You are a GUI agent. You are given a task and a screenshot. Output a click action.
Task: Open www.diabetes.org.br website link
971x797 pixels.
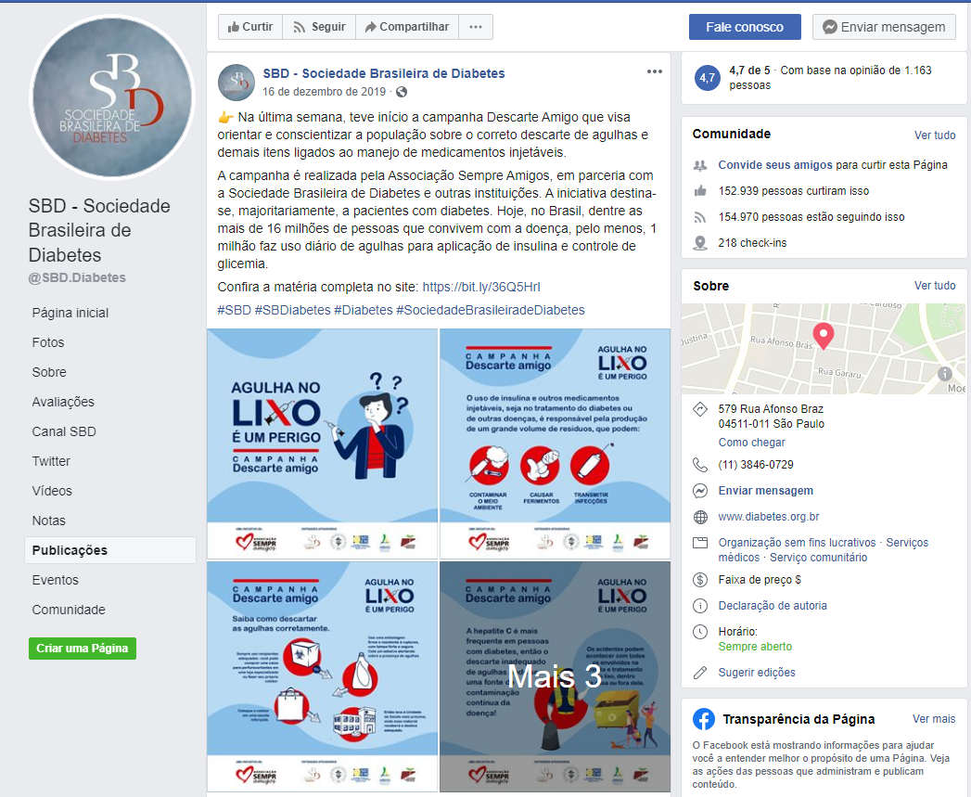point(769,517)
